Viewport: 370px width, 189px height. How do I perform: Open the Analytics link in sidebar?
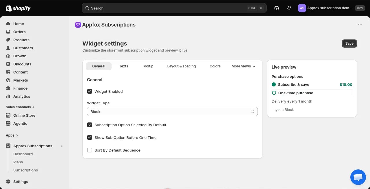[22, 96]
